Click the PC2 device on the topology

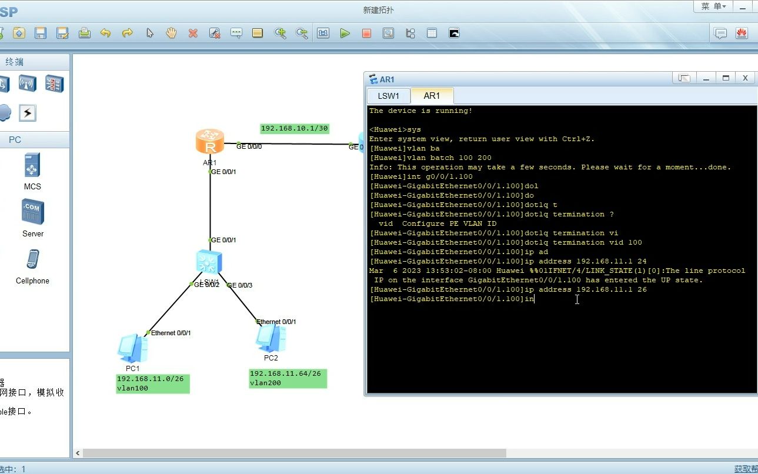271,339
